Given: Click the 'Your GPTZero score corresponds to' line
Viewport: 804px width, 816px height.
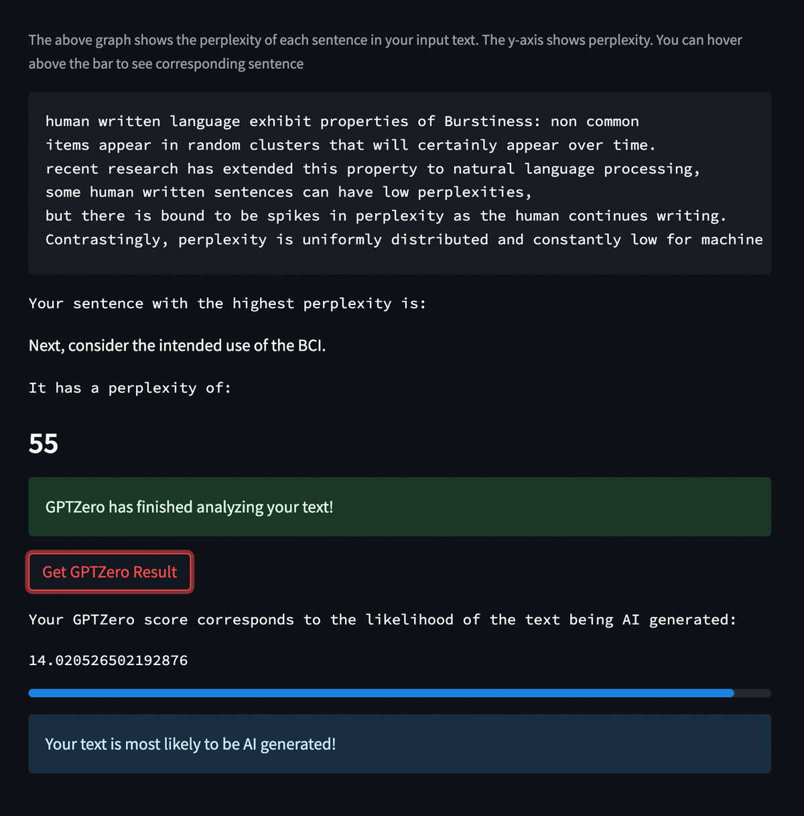Looking at the screenshot, I should (382, 620).
